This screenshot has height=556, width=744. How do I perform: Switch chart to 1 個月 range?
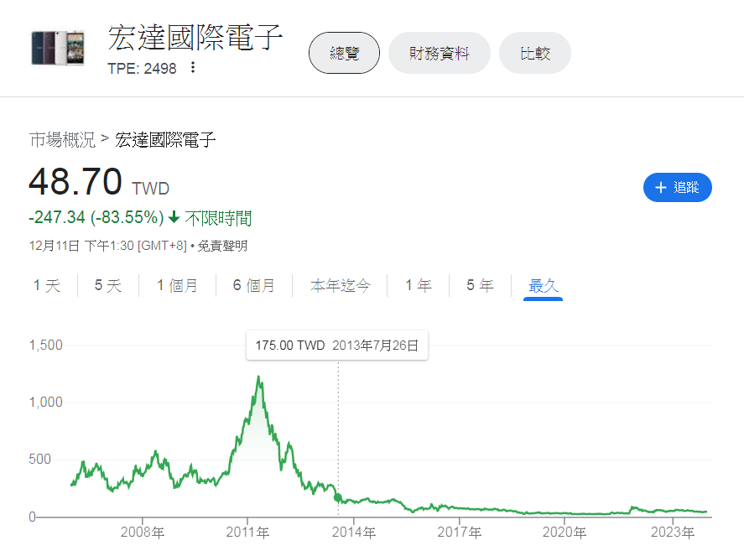(x=177, y=285)
